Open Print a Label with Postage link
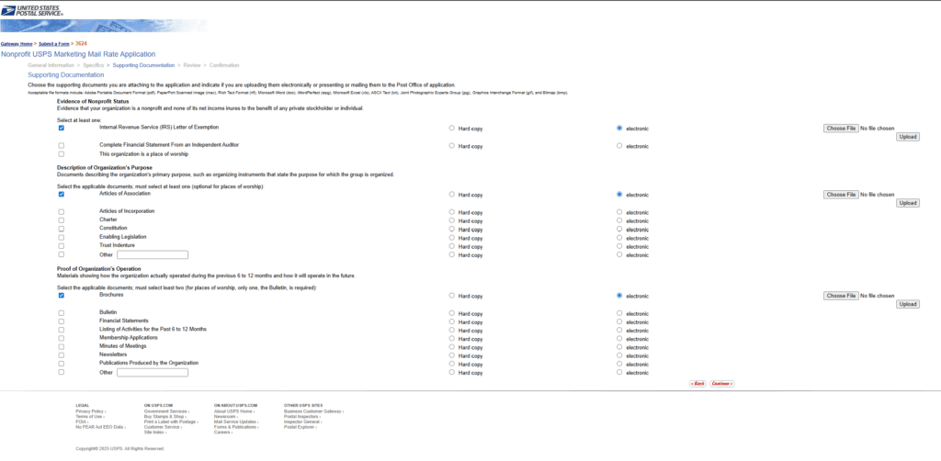 click(170, 422)
